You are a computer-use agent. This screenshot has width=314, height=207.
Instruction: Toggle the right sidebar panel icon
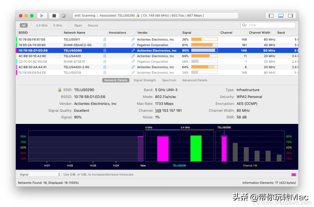[290, 16]
